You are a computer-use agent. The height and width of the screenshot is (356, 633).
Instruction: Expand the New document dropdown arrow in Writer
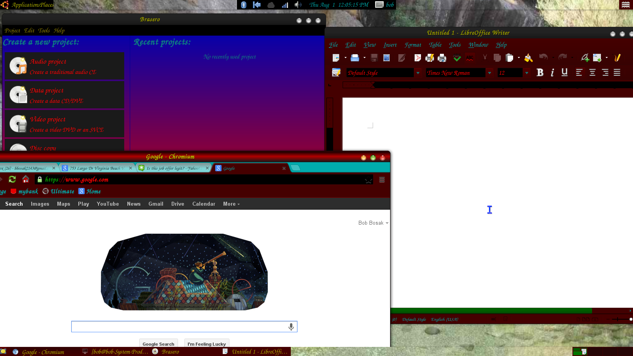pos(345,58)
